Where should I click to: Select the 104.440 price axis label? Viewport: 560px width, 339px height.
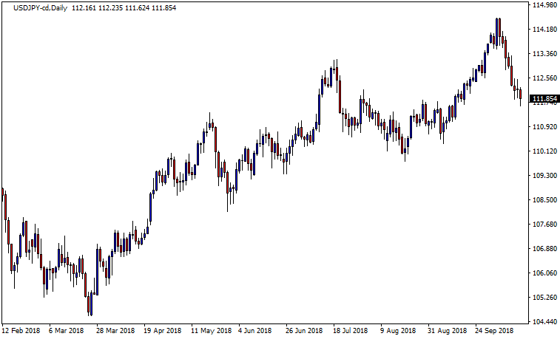(x=544, y=322)
